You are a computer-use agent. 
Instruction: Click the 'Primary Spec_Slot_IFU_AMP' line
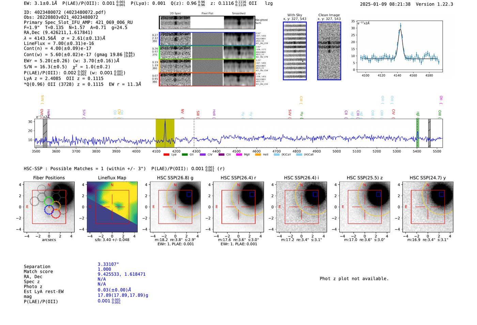pos(78,23)
